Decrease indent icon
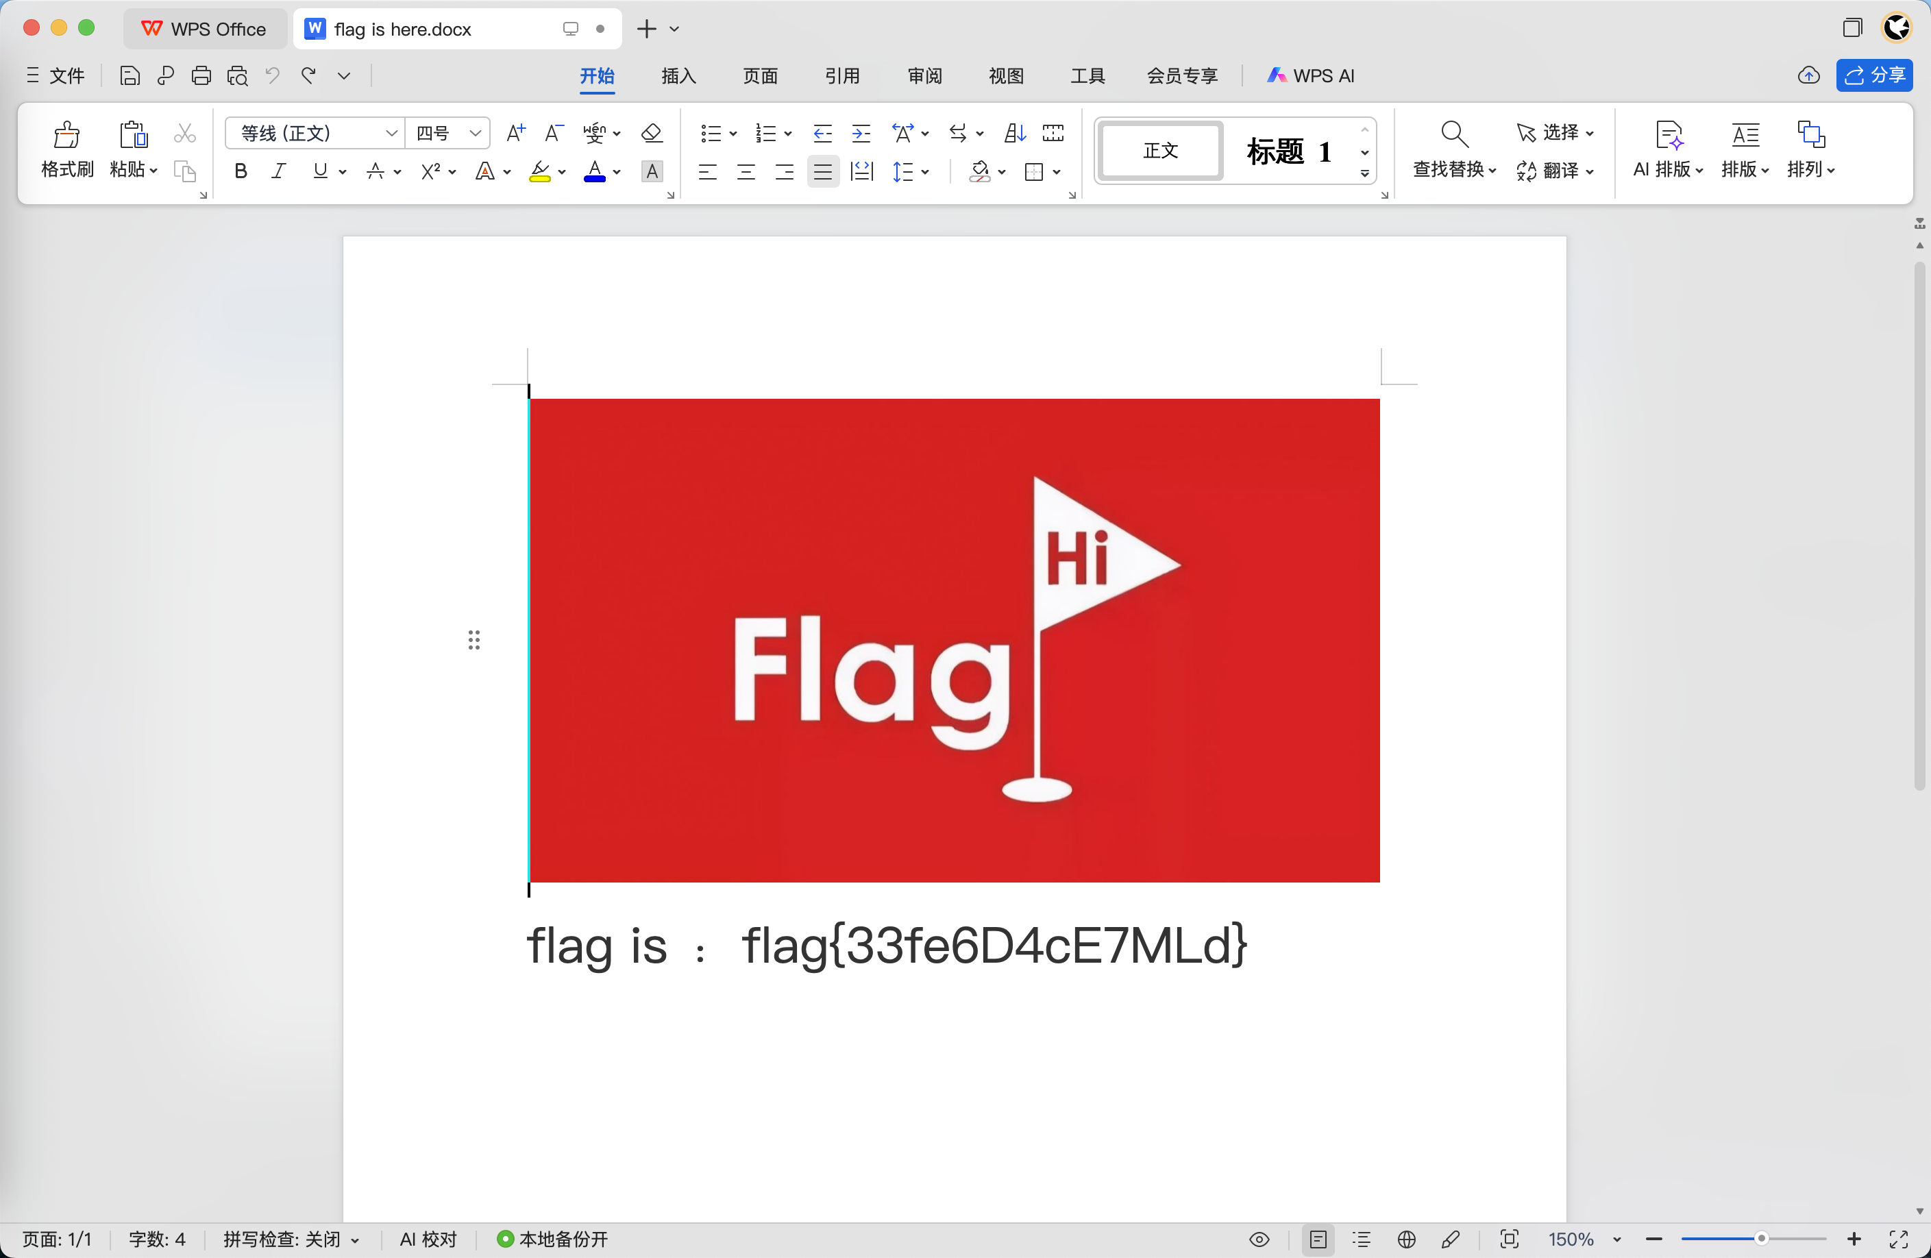Screen dimensions: 1931x1258 [x=823, y=133]
